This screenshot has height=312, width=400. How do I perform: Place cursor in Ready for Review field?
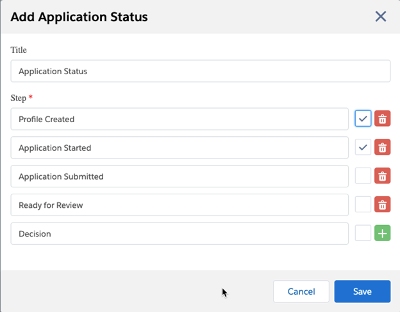click(179, 205)
